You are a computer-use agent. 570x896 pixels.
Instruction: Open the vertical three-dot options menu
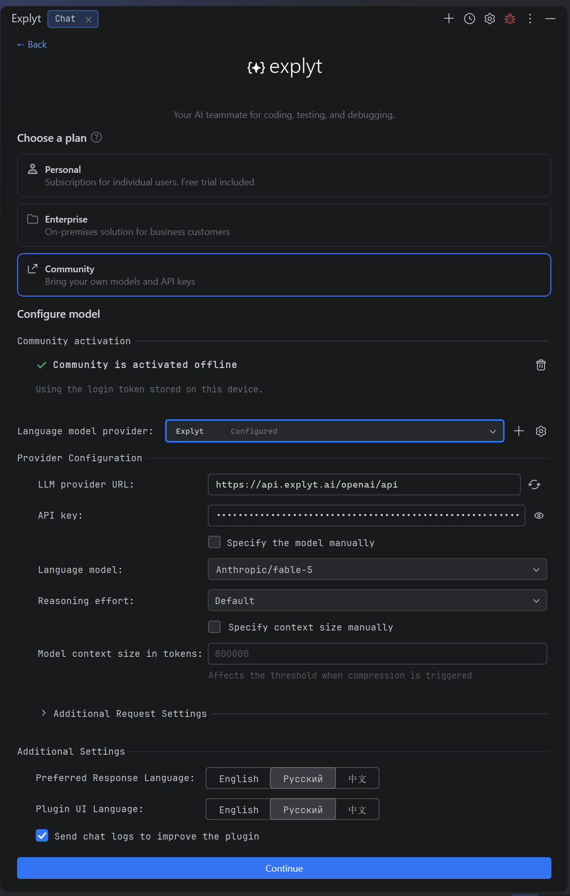(x=530, y=19)
